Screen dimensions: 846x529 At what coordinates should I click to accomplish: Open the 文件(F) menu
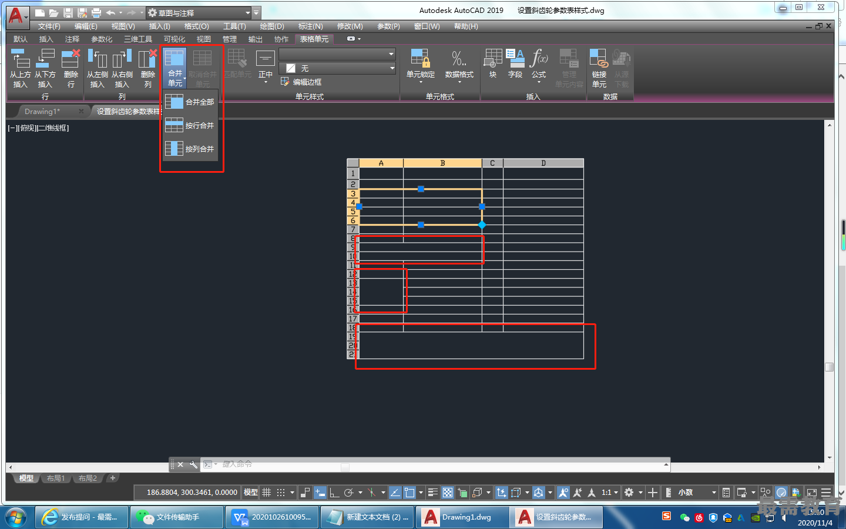[x=49, y=26]
